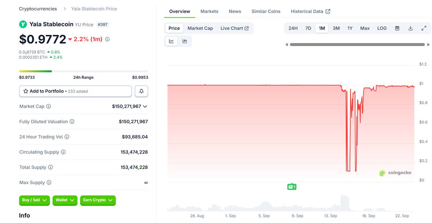Image resolution: width=432 pixels, height=223 pixels.
Task: Click the price alert bell icon
Action: tap(141, 91)
